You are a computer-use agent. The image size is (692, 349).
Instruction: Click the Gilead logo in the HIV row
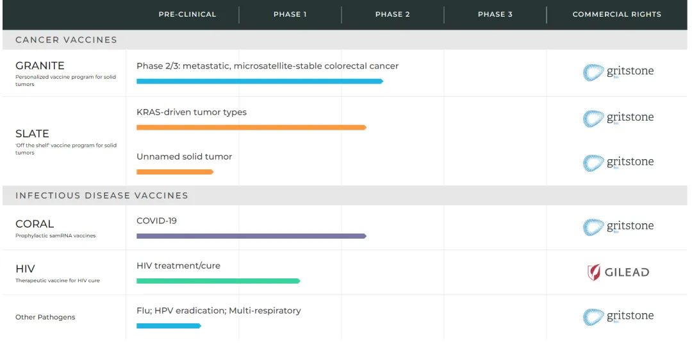[x=618, y=272]
